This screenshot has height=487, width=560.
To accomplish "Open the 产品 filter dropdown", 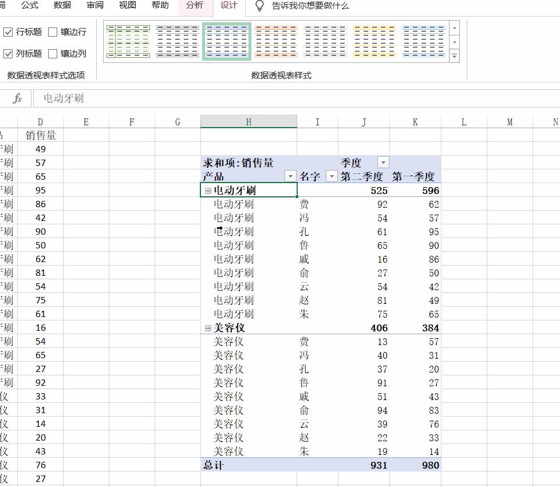I will pos(290,176).
